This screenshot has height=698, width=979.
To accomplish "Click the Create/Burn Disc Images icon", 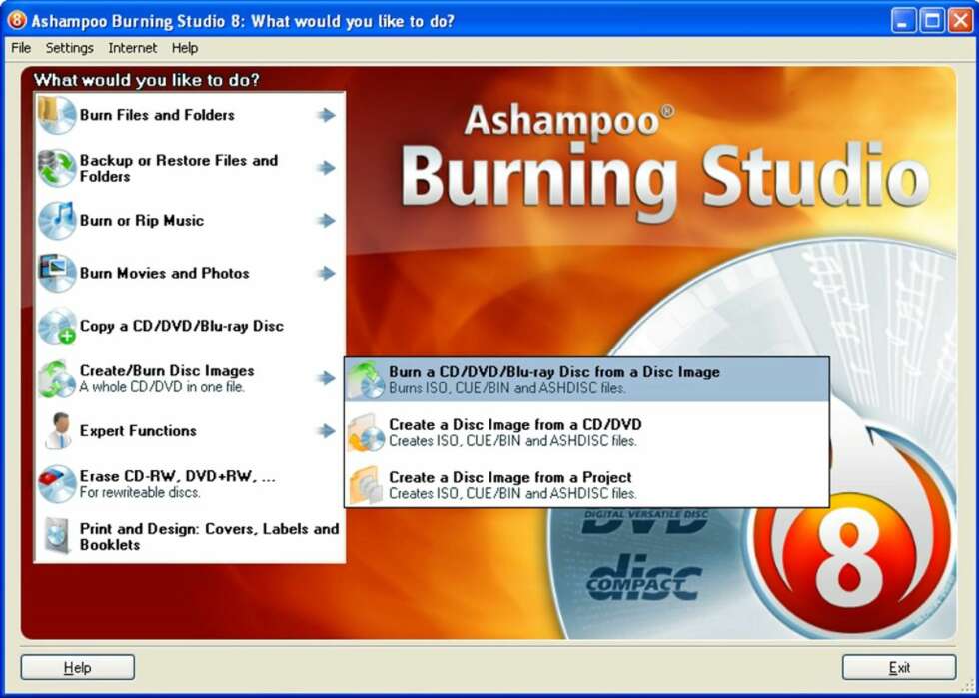I will coord(56,378).
